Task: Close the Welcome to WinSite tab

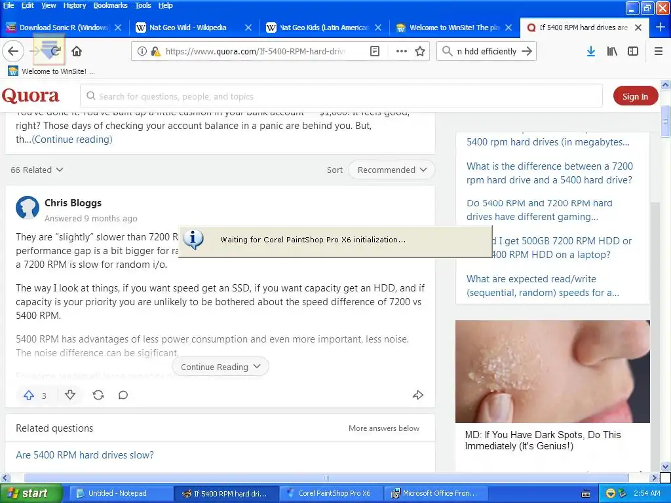Action: click(508, 28)
